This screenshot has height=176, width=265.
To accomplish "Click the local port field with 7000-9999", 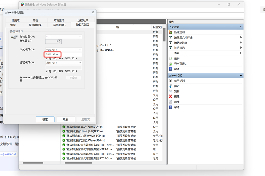I will pos(64,54).
